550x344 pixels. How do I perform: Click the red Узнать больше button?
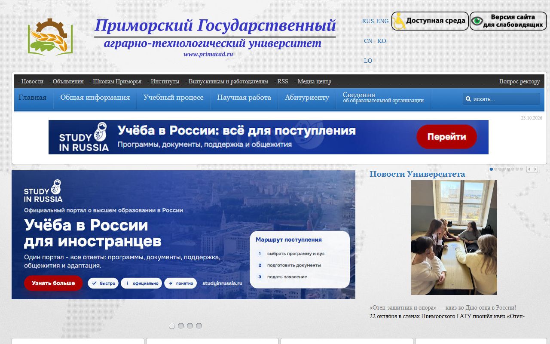coord(53,283)
